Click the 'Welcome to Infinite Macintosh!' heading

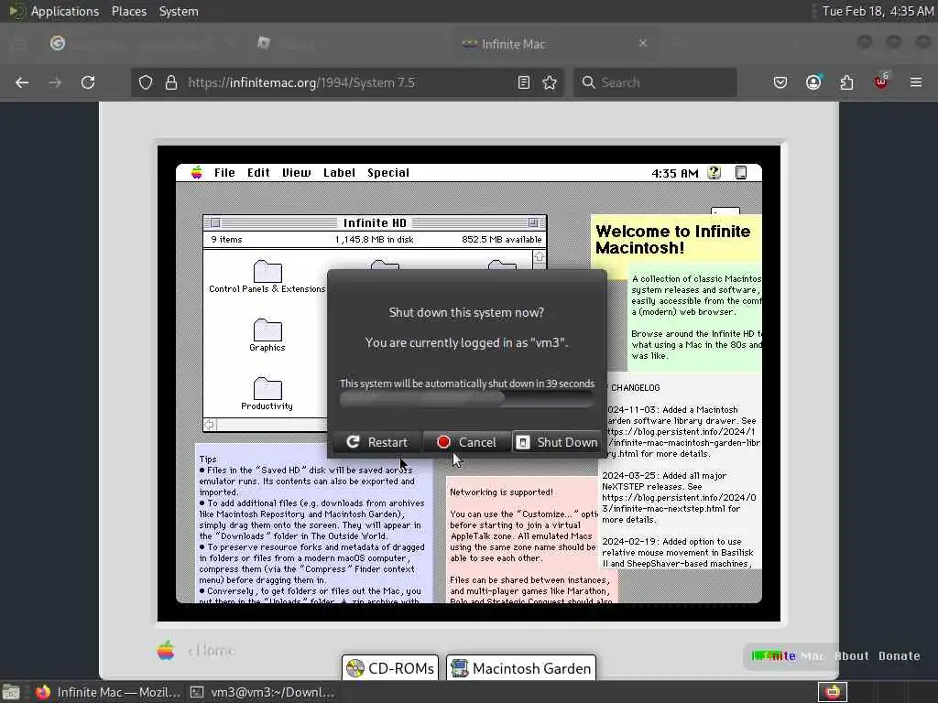pos(673,239)
